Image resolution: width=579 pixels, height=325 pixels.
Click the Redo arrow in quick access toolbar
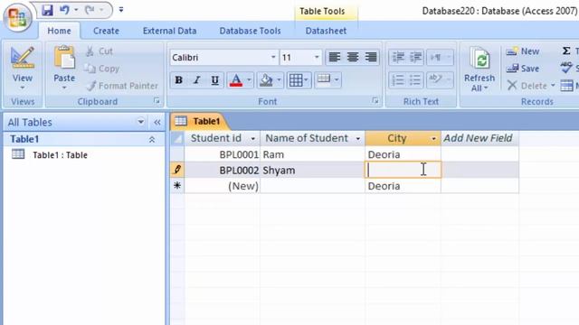pos(90,10)
